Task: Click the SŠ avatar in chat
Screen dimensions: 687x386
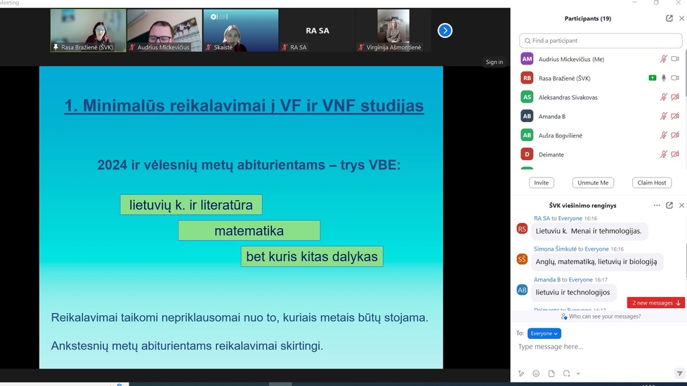Action: [x=522, y=259]
